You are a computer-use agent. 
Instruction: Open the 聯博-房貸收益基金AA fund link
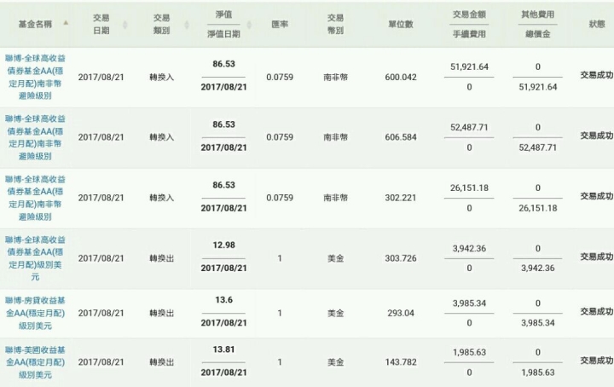[x=35, y=313]
